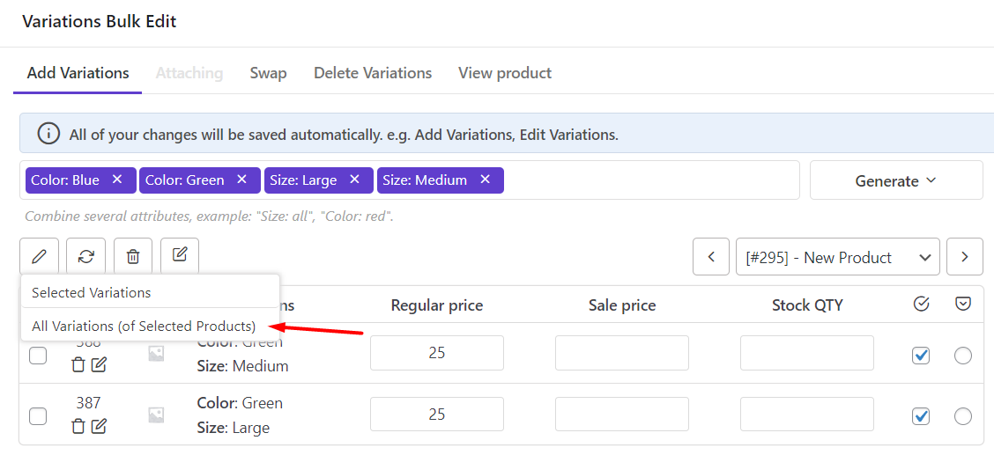Screen dimensions: 994x455
Task: Click the toolbar trash delete icon
Action: coord(133,257)
